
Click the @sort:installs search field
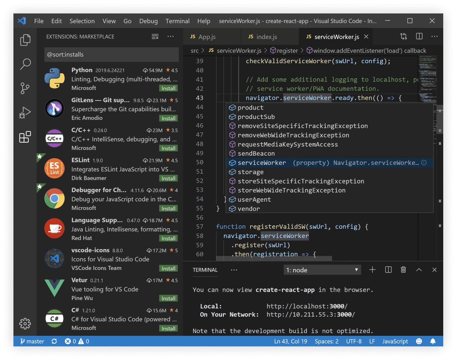point(111,54)
